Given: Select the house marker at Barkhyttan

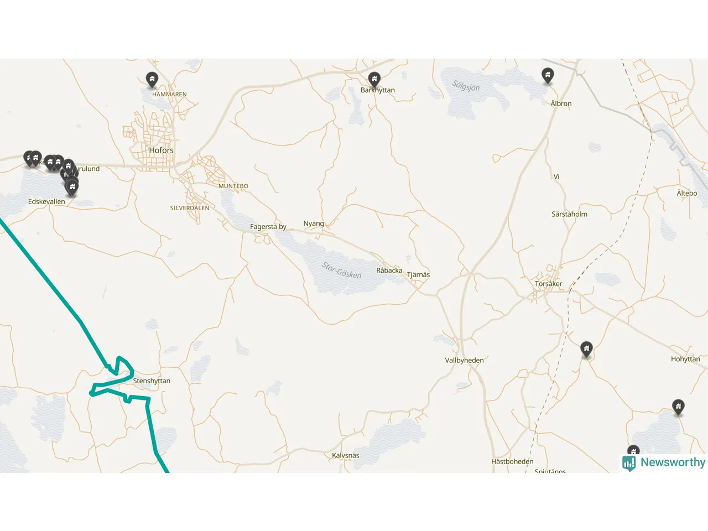Looking at the screenshot, I should 374,80.
